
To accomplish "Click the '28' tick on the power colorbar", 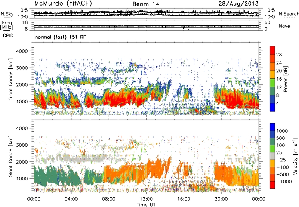I will (279, 55).
